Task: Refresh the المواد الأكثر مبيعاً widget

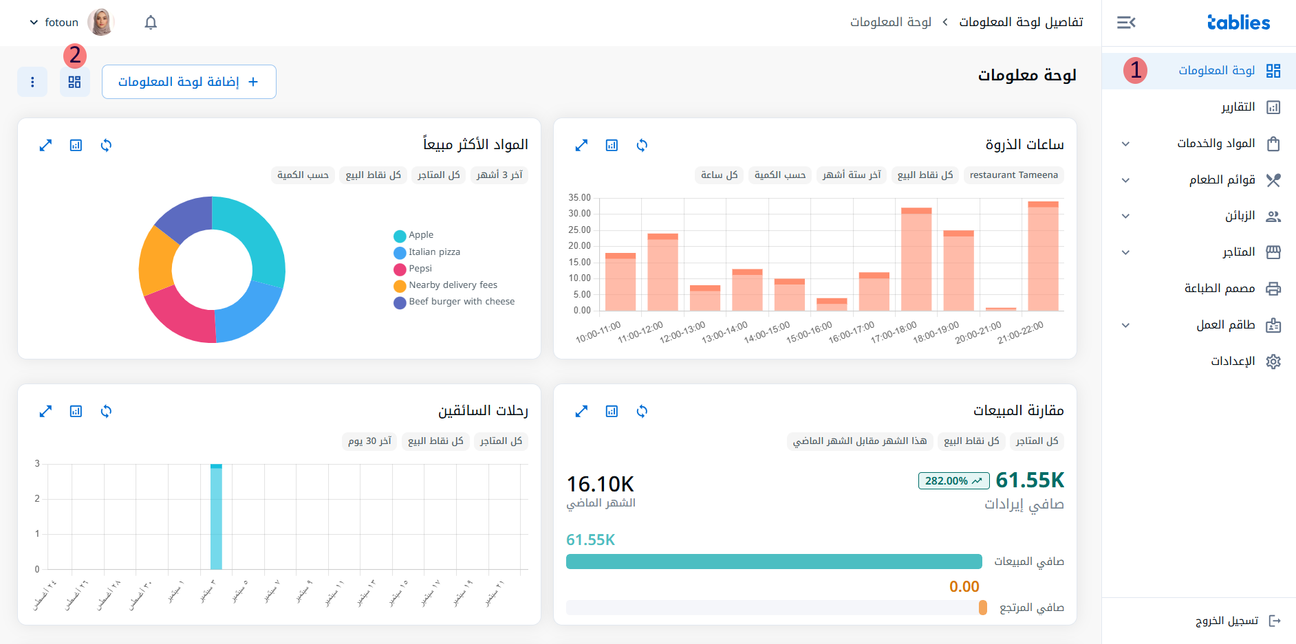Action: [x=106, y=145]
